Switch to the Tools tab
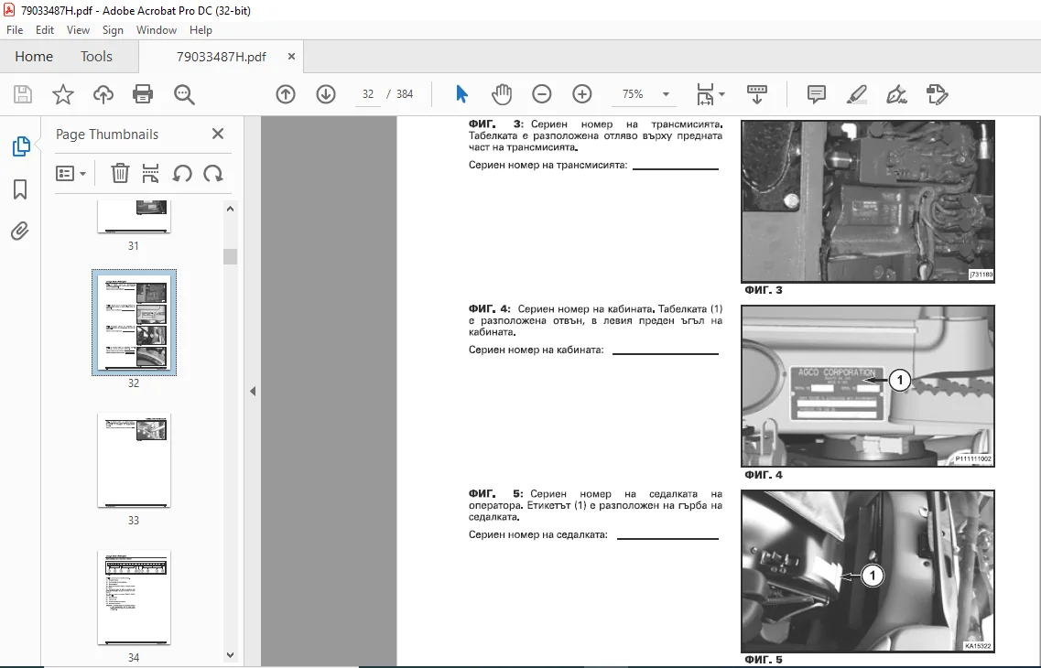 click(x=96, y=57)
